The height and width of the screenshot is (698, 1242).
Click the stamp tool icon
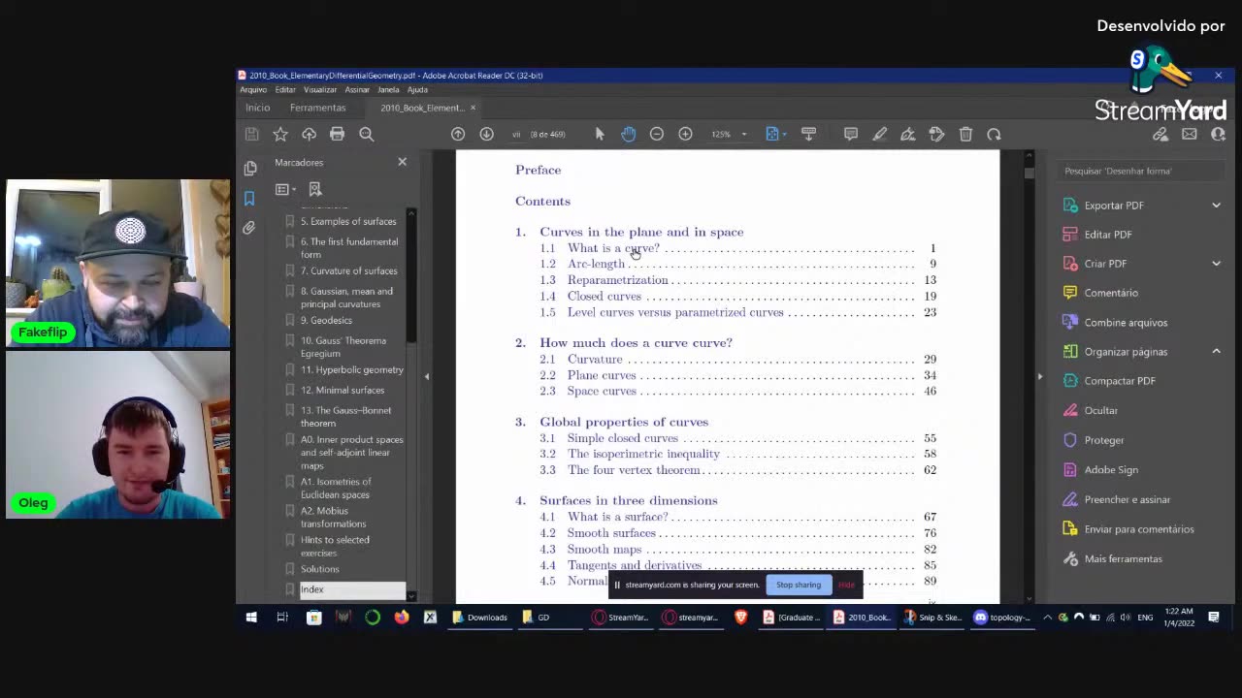pyautogui.click(x=936, y=134)
